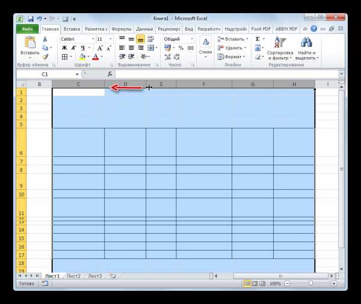This screenshot has height=304, width=361.
Task: Open Найти и выделить menu
Action: [x=307, y=48]
